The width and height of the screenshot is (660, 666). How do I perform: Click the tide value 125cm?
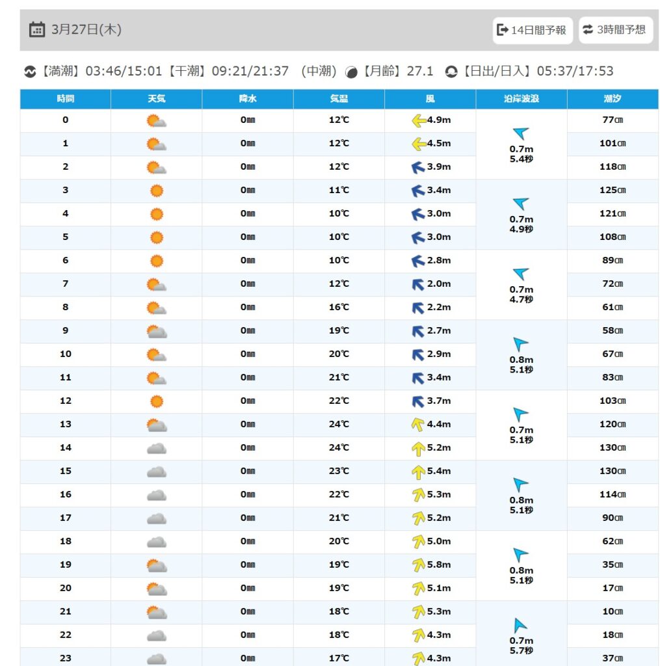613,191
